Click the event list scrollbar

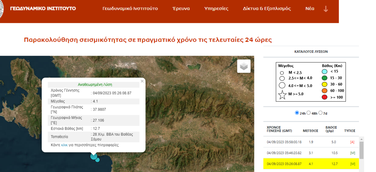(361, 150)
